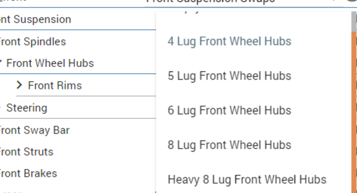Select the 6 Lug Front Wheel Hubs option
Viewport: 357px width, 193px height.
coord(229,110)
